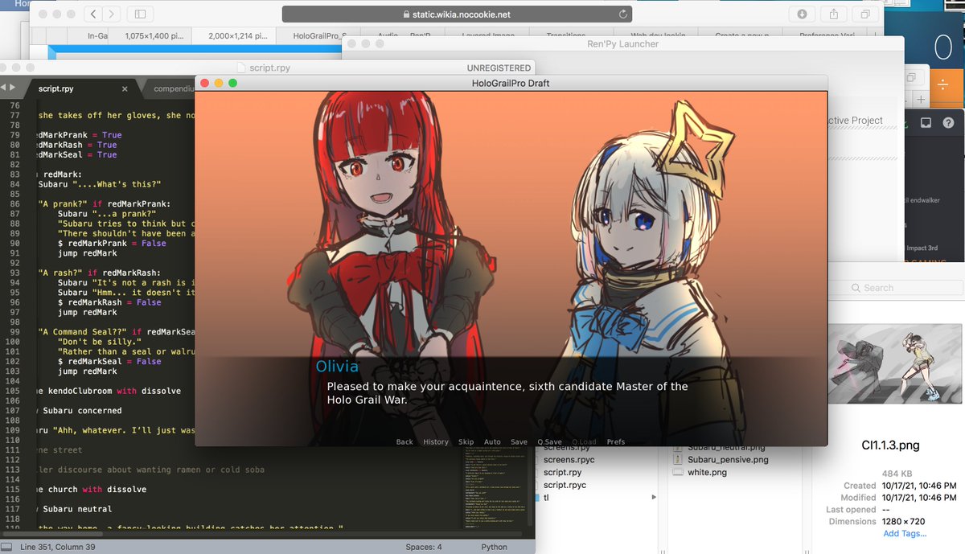The image size is (965, 554).
Task: Open Discord help icon
Action: click(948, 122)
